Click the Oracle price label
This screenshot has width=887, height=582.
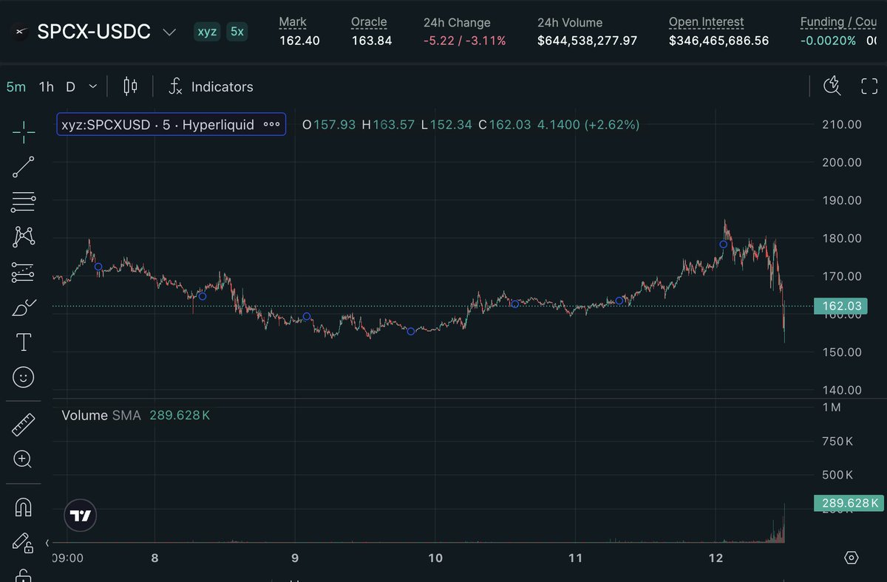click(369, 22)
